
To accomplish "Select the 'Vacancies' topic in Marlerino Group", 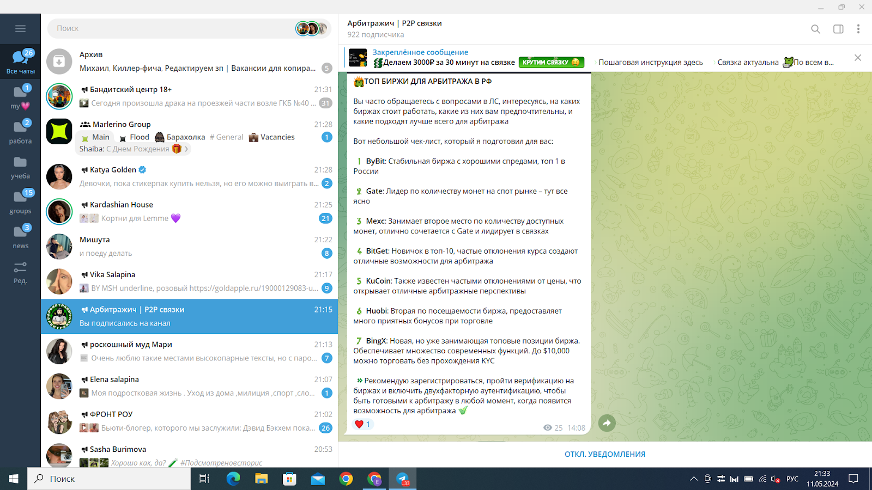I will coord(272,137).
